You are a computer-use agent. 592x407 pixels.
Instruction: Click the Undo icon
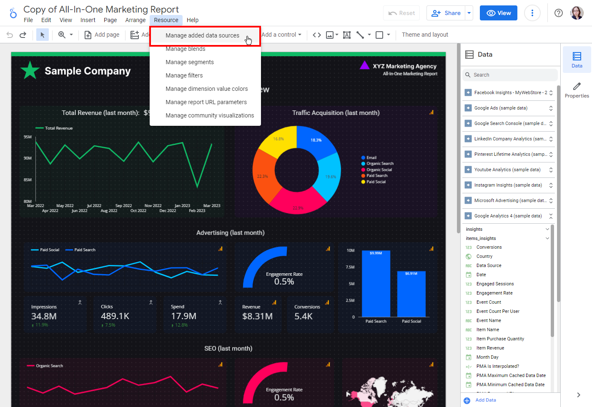coord(9,35)
